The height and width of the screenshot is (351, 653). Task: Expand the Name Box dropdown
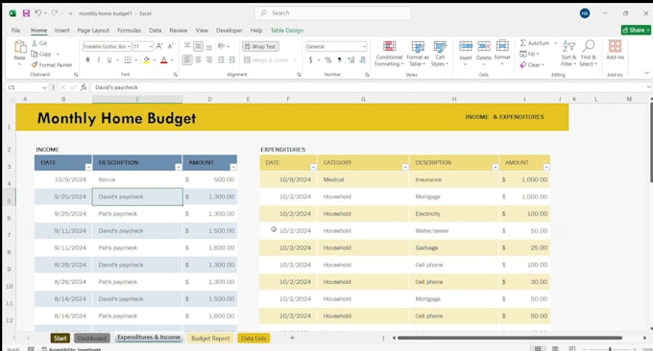point(44,87)
